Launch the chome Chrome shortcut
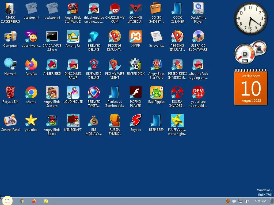 31,95
